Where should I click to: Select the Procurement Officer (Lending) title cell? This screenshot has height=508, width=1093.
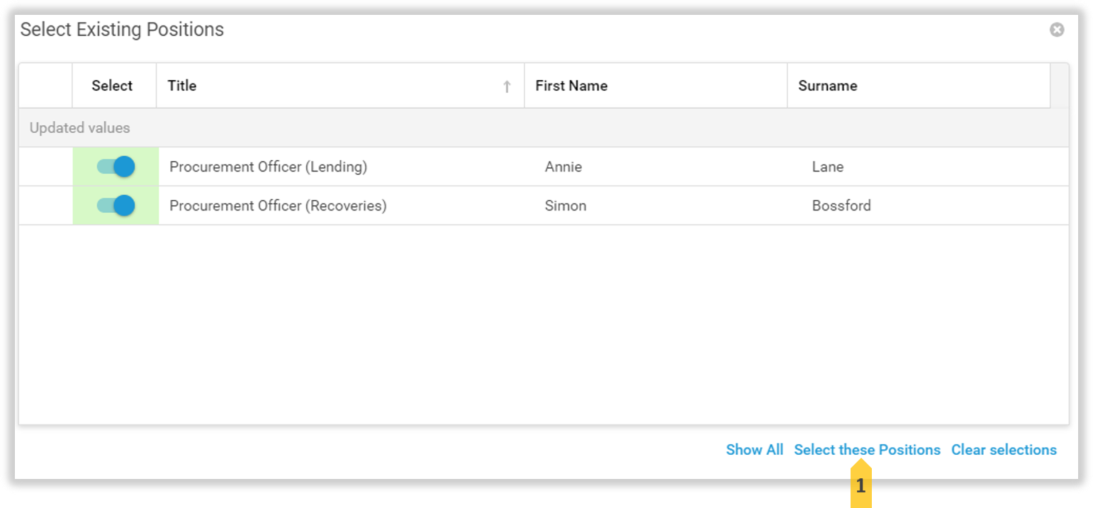coord(268,167)
